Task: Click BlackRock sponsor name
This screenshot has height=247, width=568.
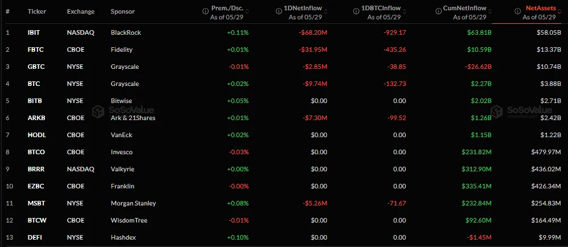Action: point(126,32)
